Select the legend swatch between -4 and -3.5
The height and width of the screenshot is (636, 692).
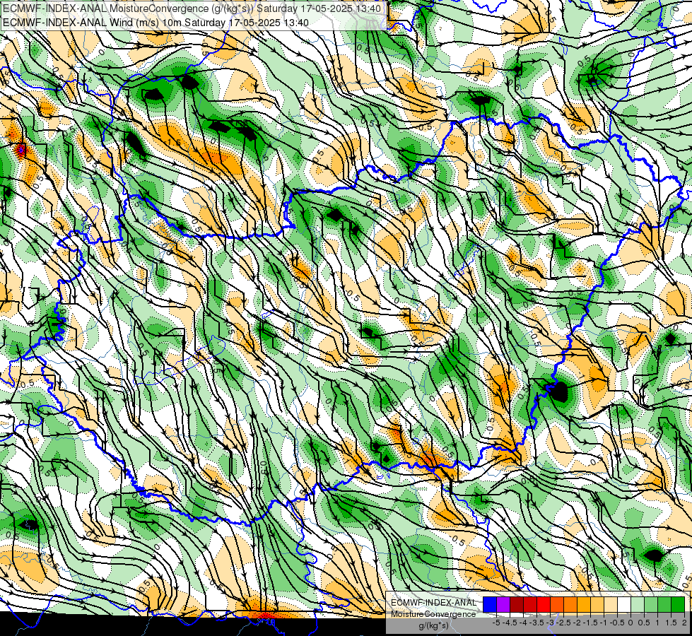pyautogui.click(x=530, y=605)
